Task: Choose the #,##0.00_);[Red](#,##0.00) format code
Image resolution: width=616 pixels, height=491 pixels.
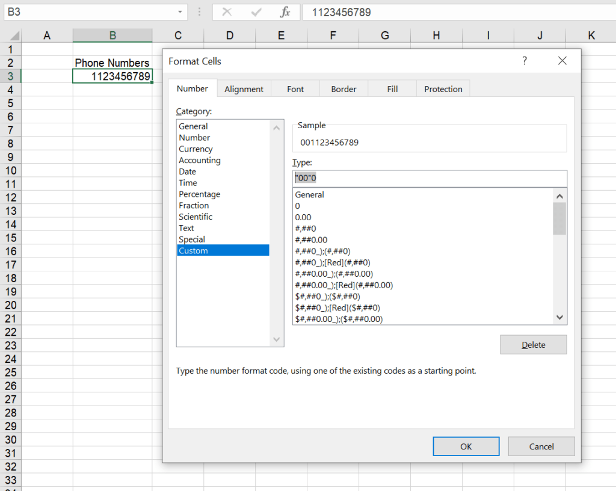Action: 423,285
